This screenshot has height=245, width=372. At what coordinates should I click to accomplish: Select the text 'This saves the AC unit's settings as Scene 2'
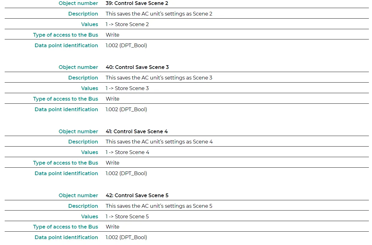pyautogui.click(x=159, y=14)
